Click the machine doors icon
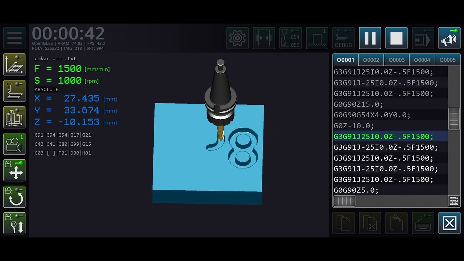This screenshot has height=261, width=464. click(x=264, y=38)
